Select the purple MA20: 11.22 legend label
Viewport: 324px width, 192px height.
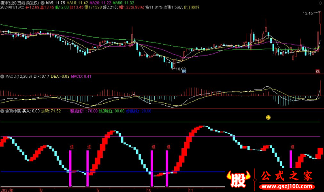pyautogui.click(x=100, y=3)
